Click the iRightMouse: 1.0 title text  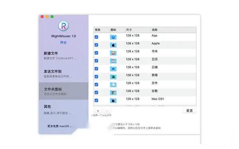pyautogui.click(x=63, y=36)
